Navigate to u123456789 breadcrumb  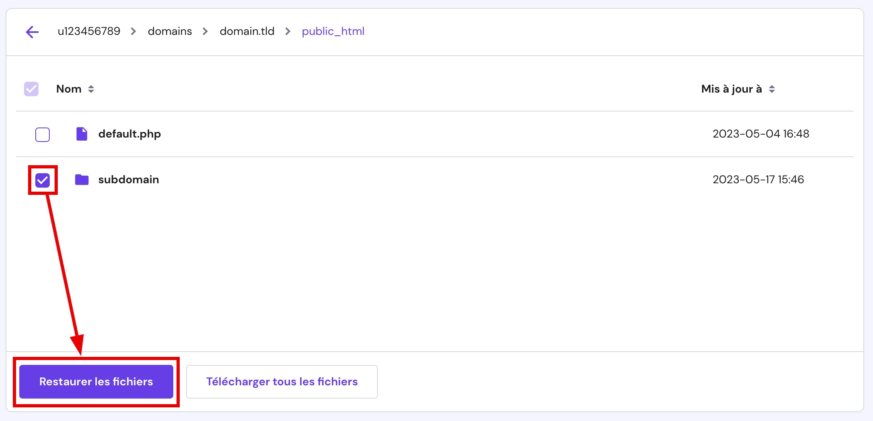tap(89, 31)
